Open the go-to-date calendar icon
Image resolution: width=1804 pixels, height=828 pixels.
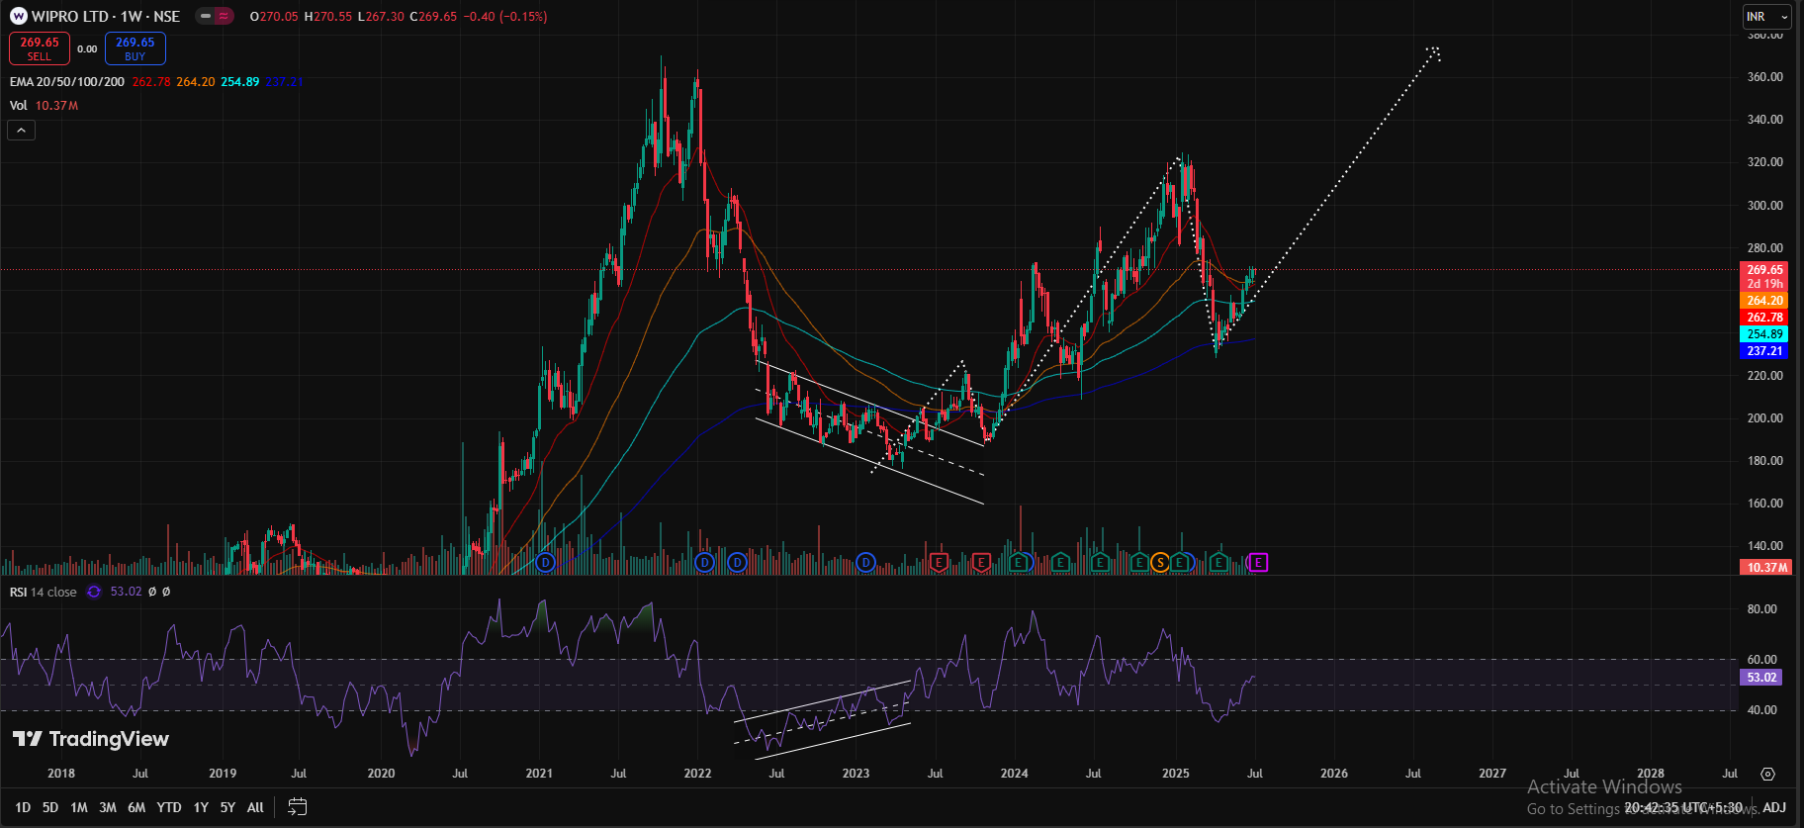click(297, 807)
